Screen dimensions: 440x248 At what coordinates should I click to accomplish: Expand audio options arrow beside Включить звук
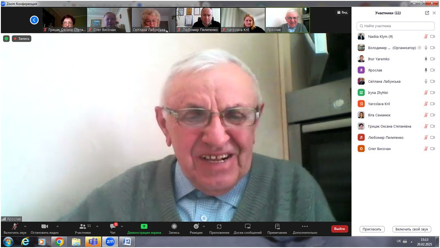[25, 226]
